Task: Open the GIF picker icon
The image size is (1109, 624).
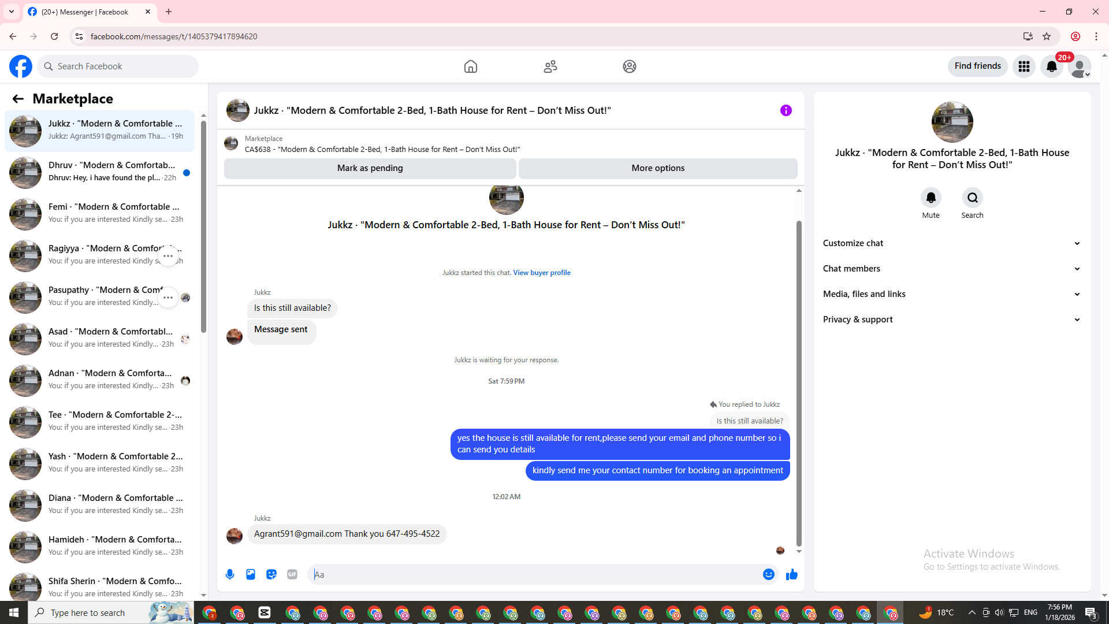Action: [292, 574]
